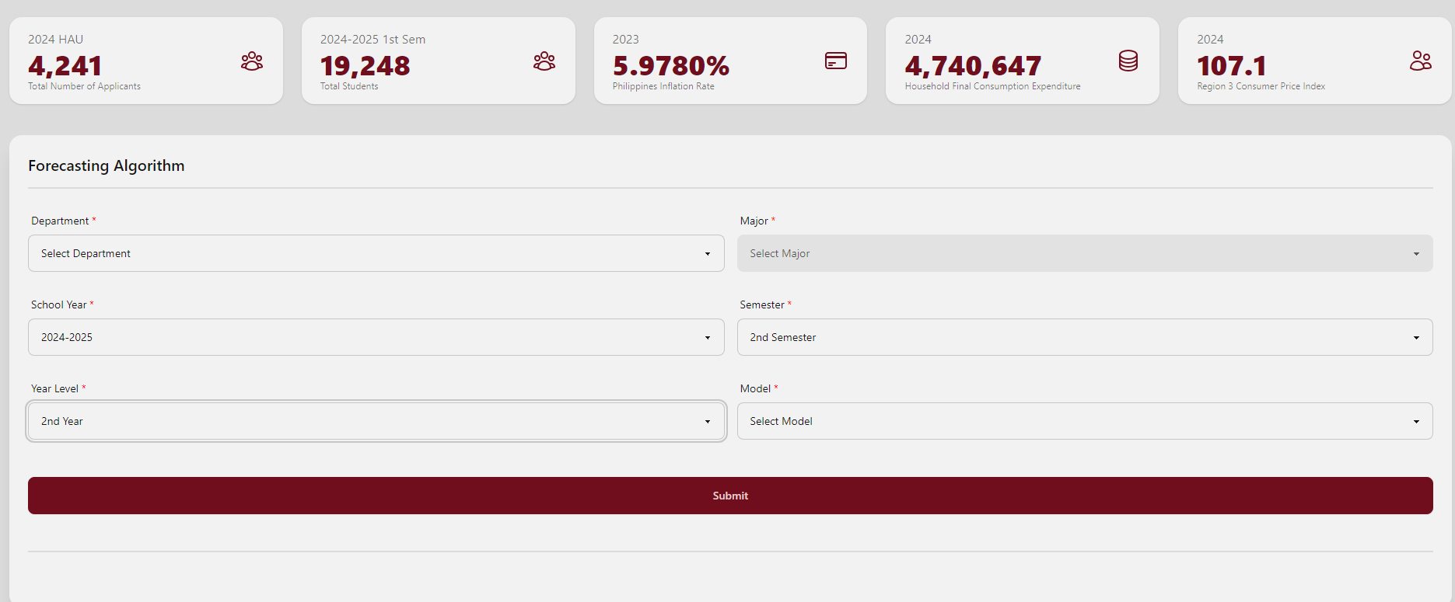Click the Inflation Rate credit card icon
Viewport: 1455px width, 602px height.
pos(835,61)
